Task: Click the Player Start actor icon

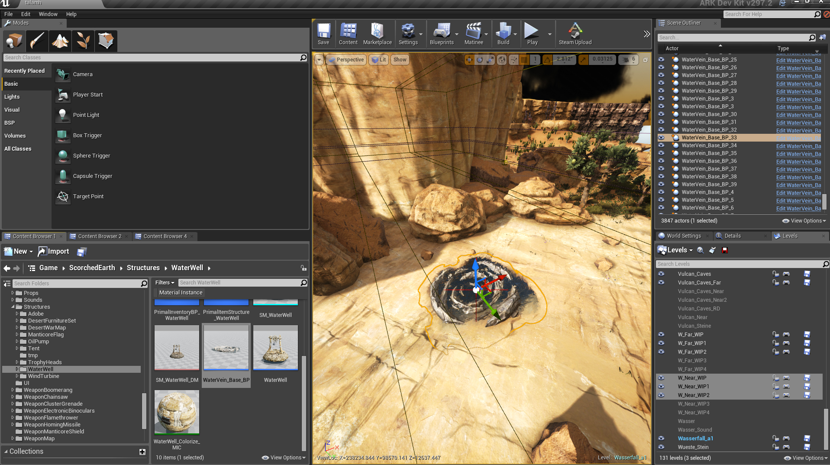Action: (63, 95)
